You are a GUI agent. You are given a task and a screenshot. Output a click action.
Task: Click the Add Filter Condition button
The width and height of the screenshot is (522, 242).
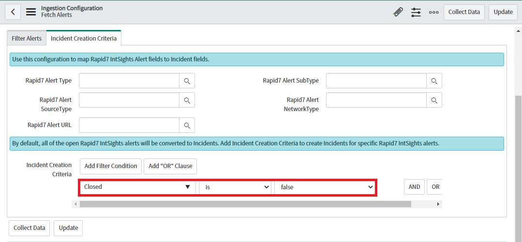(x=111, y=166)
